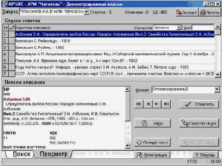Select row 'Куда пойти учиться?'
This screenshot has width=222, height=166.
(115, 67)
